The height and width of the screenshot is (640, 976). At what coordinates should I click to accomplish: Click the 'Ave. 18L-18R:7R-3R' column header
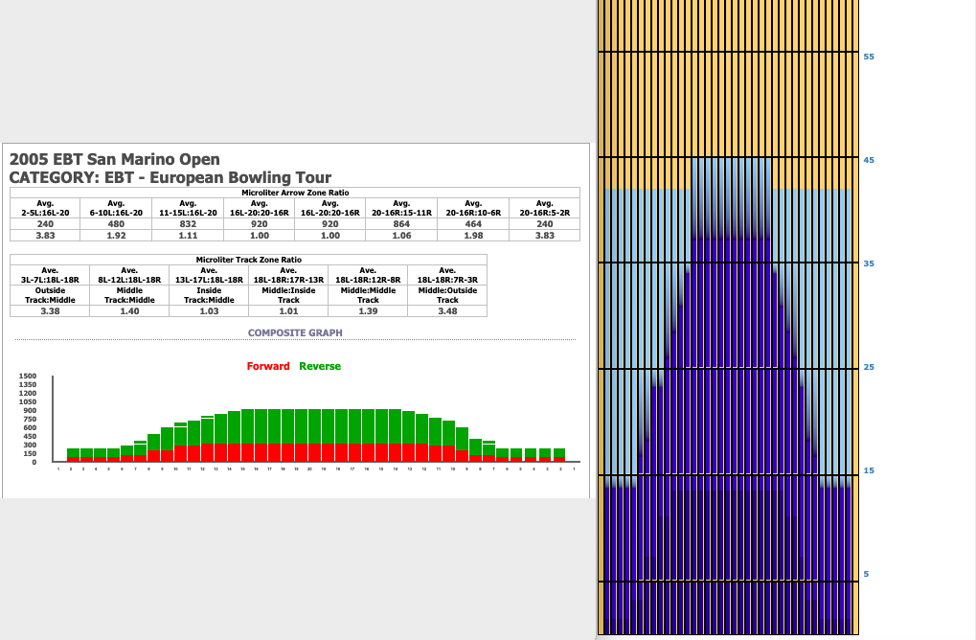pos(447,275)
